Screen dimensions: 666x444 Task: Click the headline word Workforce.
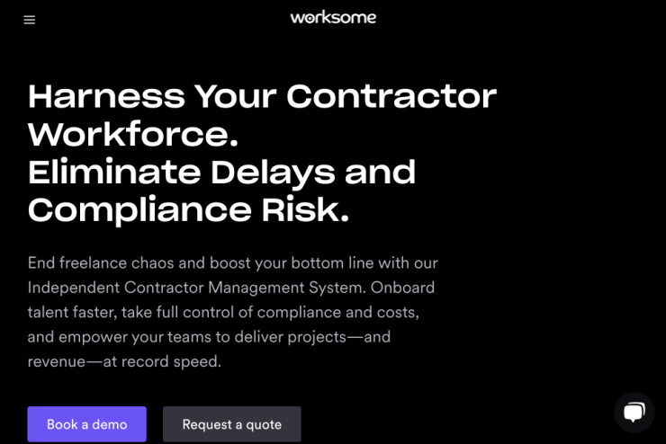click(133, 134)
